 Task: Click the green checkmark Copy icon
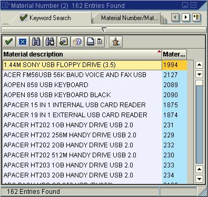[x=9, y=42]
